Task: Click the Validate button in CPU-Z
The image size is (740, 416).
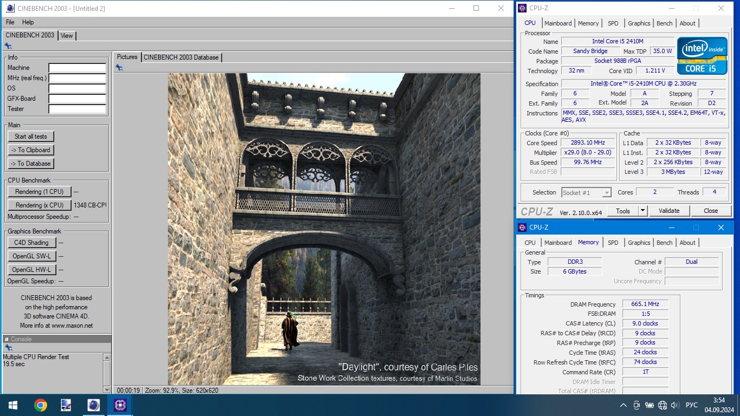Action: [x=669, y=211]
